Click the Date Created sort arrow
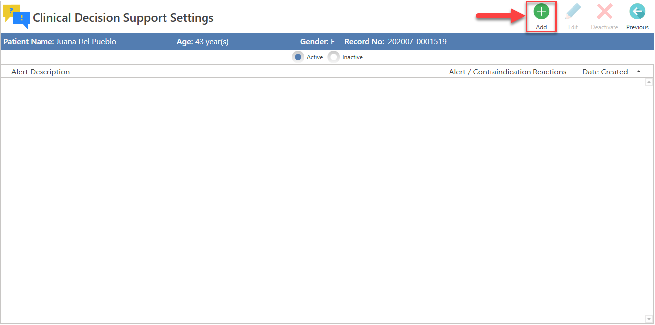655x325 pixels. click(639, 72)
